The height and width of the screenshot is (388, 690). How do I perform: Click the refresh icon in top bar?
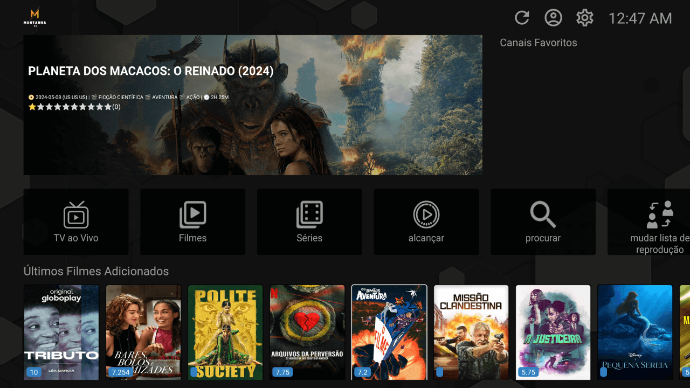coord(522,18)
